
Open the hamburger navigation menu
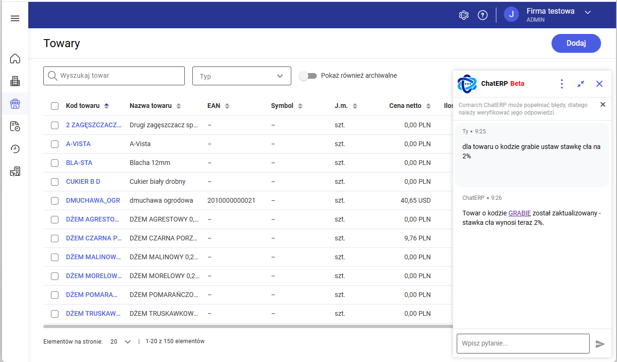click(15, 18)
